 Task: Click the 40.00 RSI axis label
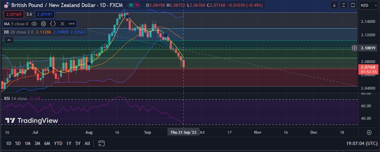pyautogui.click(x=365, y=118)
